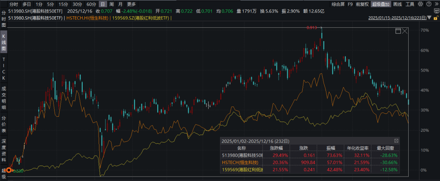Click the 0.913 peak price label
440x181 pixels.
pyautogui.click(x=311, y=28)
